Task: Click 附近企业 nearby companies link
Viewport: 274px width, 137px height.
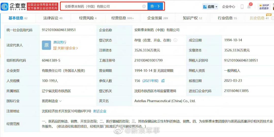Action: point(100,111)
